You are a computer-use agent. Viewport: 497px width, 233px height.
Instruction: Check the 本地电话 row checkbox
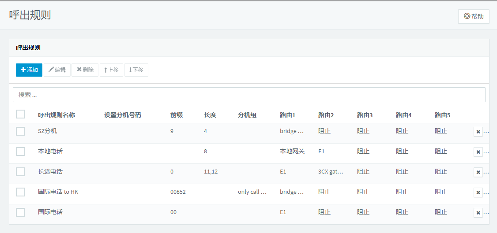pyautogui.click(x=20, y=152)
